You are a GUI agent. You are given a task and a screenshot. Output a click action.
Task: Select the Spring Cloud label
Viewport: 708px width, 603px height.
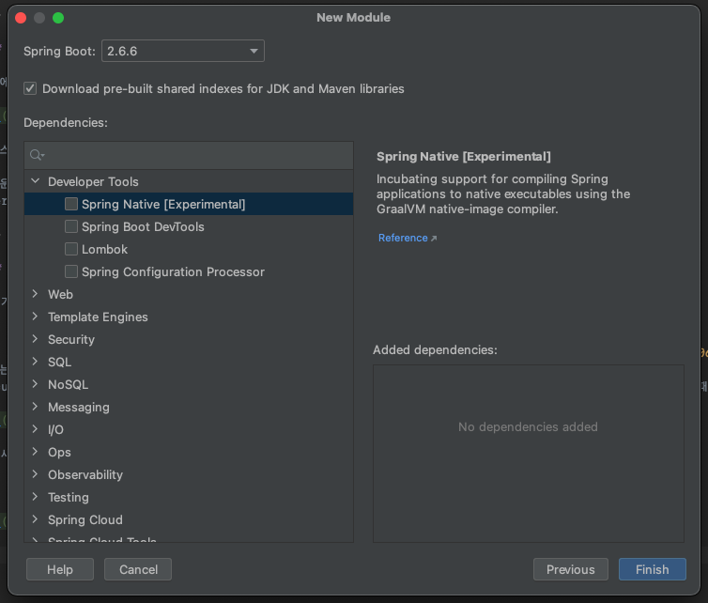coord(85,520)
